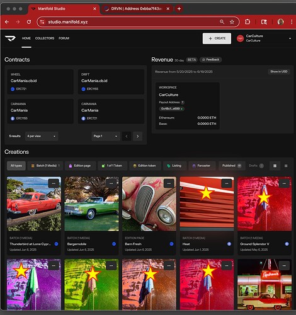The height and width of the screenshot is (315, 296).
Task: Open the Page 1 dropdown
Action: [106, 136]
